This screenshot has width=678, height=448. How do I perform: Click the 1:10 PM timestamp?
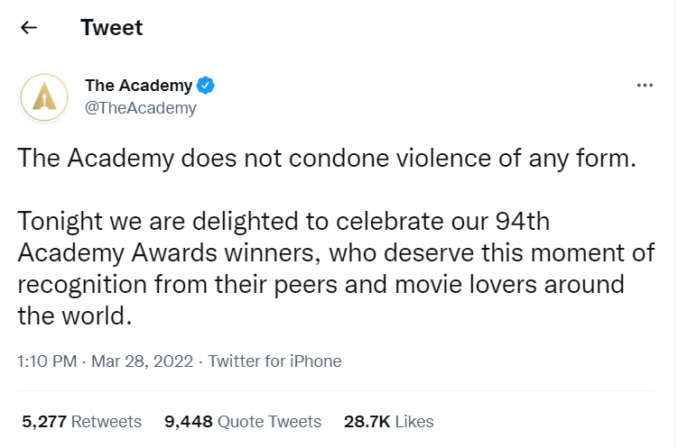pyautogui.click(x=47, y=361)
